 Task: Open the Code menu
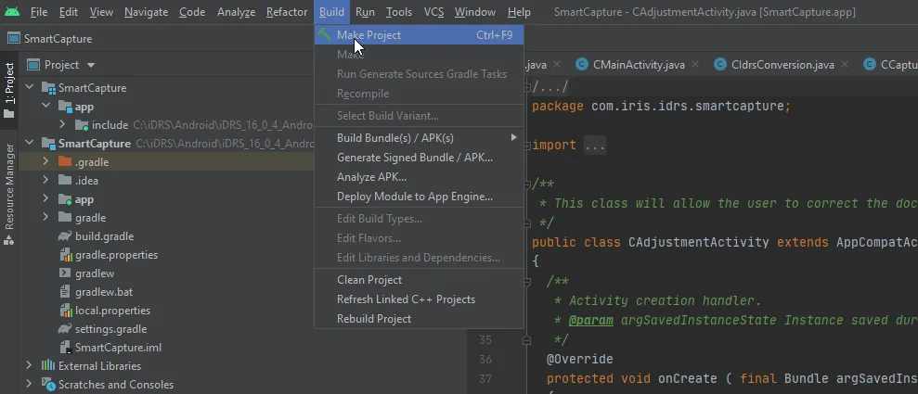(192, 12)
